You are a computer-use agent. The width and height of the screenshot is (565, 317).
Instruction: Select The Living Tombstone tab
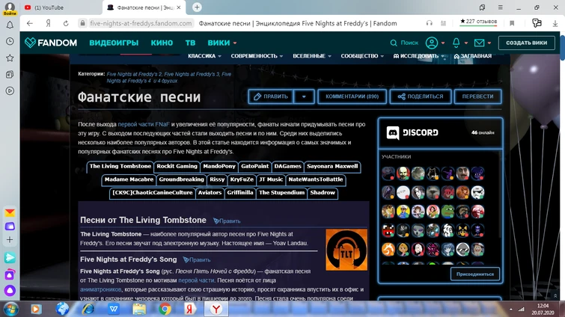point(120,166)
